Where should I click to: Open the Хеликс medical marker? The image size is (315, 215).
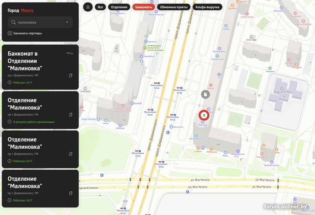(x=211, y=85)
